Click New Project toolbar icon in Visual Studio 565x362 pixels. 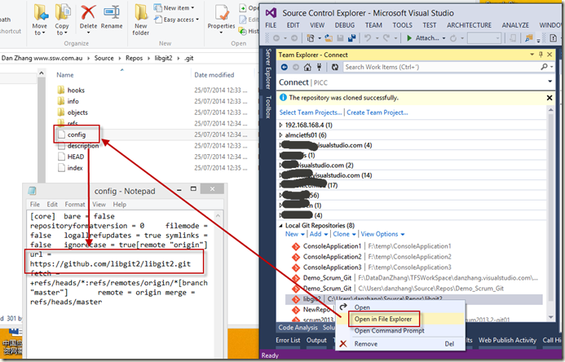point(311,38)
